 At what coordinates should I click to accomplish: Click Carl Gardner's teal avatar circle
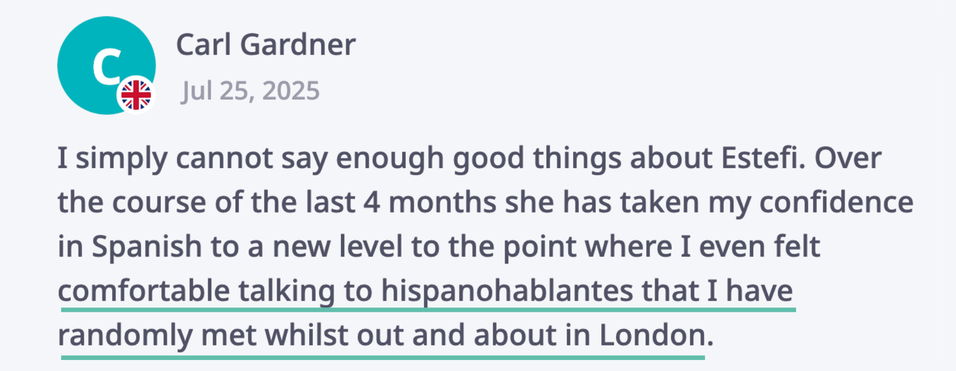(106, 65)
